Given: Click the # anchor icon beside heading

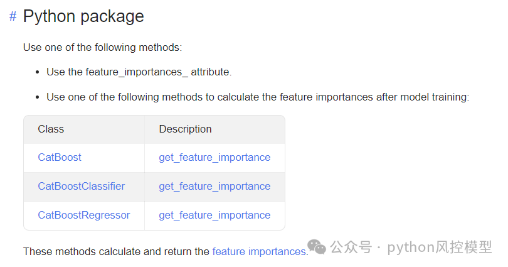Looking at the screenshot, I should coord(13,16).
